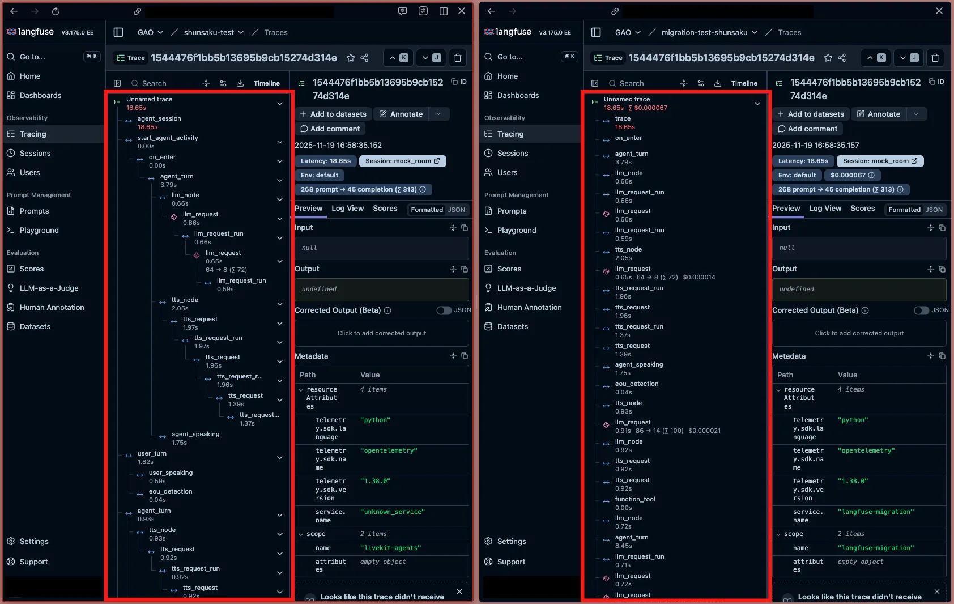Image resolution: width=954 pixels, height=604 pixels.
Task: Open shunsaku-test project dropdown
Action: pyautogui.click(x=214, y=32)
